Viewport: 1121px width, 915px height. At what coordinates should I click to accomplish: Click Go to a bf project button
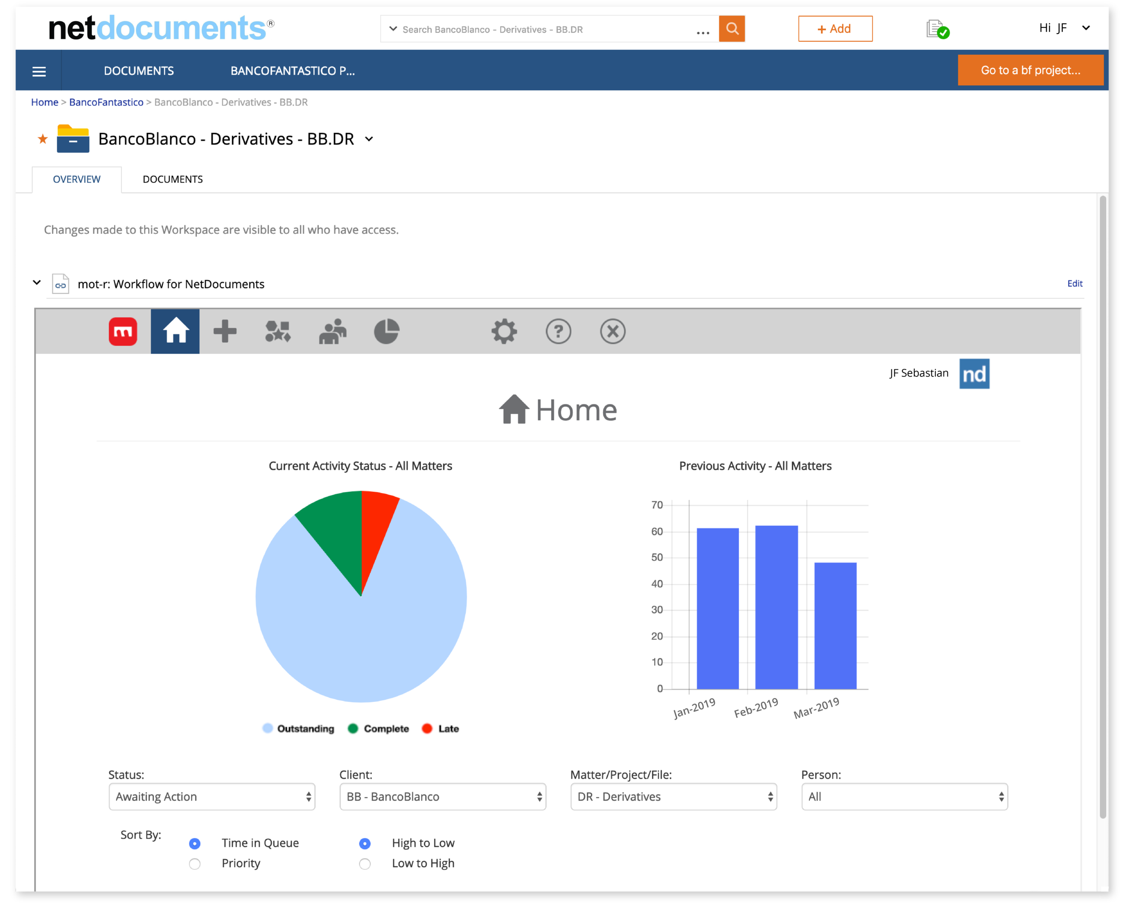click(1030, 70)
